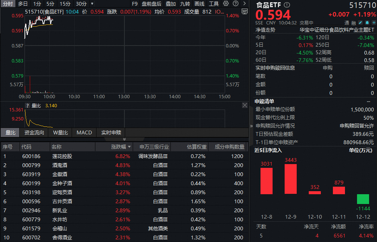This screenshot has height=242, width=377.
Task: Set a price alert with the bell icon
Action: point(367,23)
